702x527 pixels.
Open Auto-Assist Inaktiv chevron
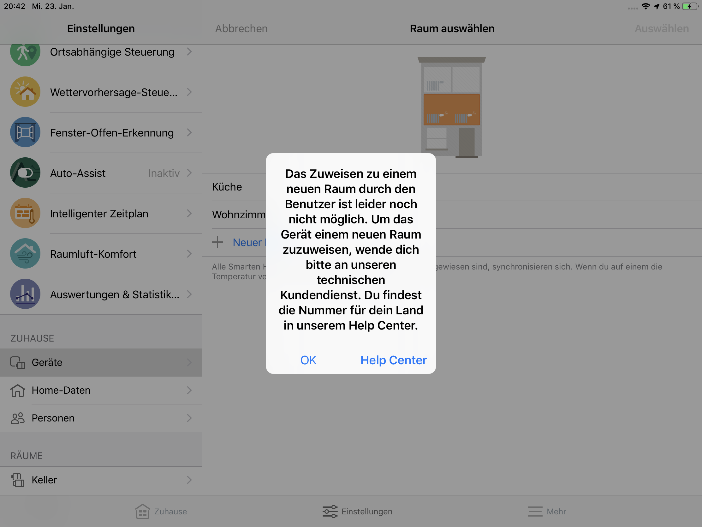[x=189, y=173]
